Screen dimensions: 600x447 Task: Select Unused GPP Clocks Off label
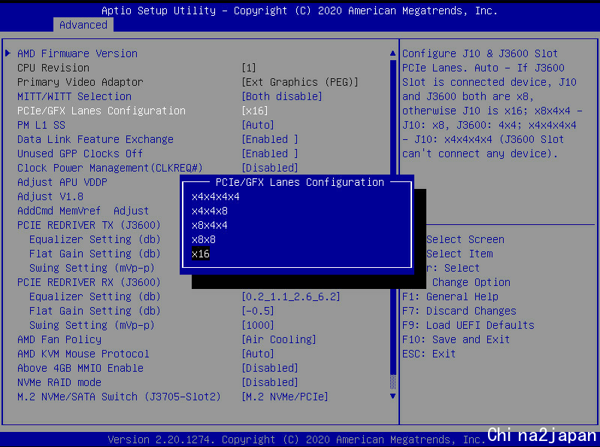click(x=80, y=154)
